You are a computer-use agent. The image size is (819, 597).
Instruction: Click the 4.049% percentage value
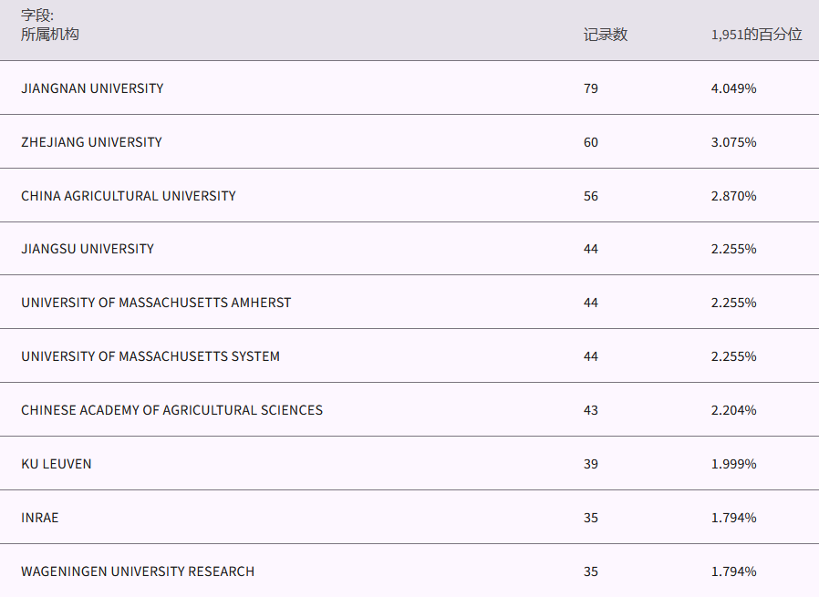pyautogui.click(x=733, y=88)
